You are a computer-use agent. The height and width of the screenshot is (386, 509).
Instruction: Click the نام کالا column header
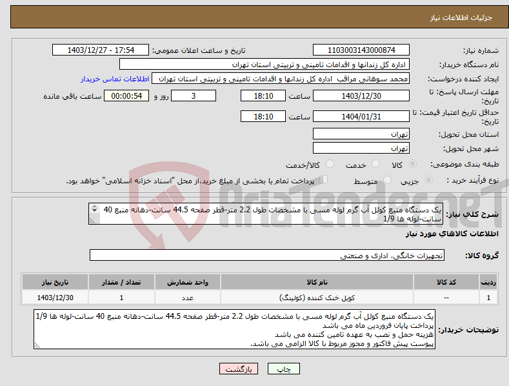click(x=317, y=282)
